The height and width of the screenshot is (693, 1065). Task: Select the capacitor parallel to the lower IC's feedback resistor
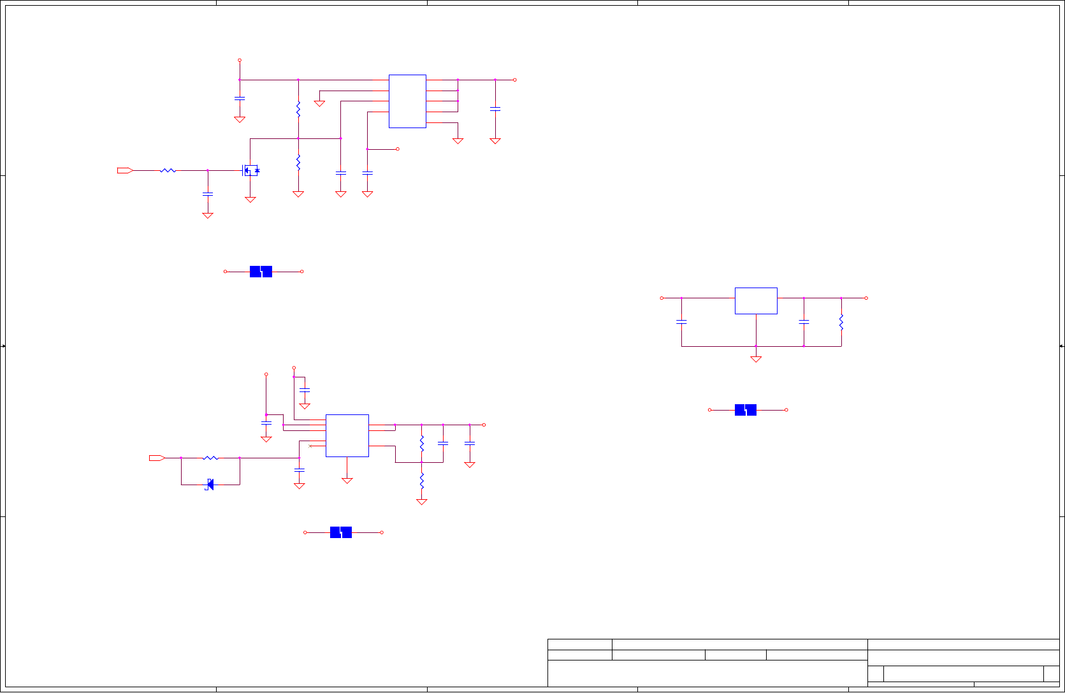pos(443,443)
